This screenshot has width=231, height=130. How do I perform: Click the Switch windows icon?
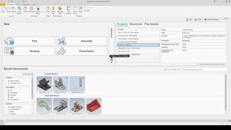tap(80, 9)
